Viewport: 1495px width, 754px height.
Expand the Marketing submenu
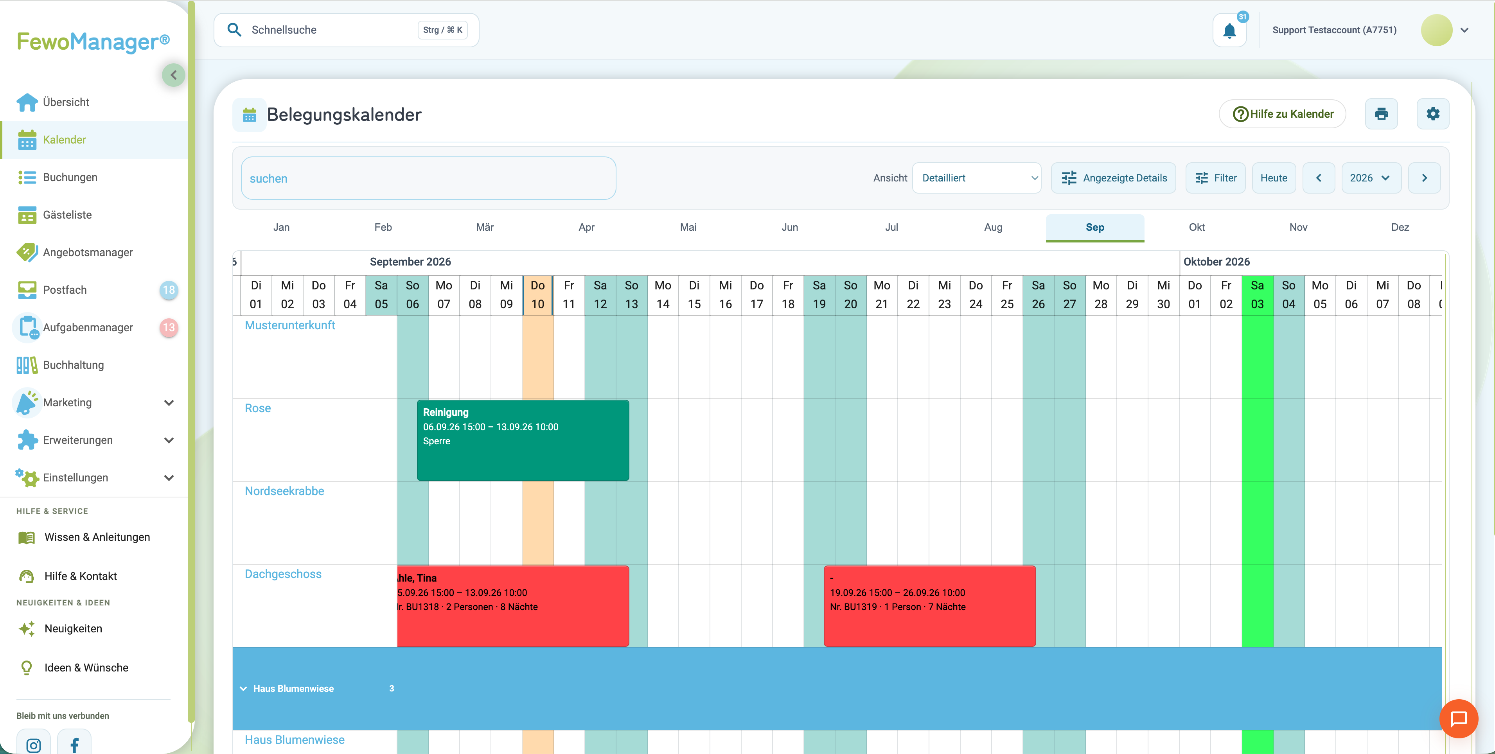coord(169,403)
